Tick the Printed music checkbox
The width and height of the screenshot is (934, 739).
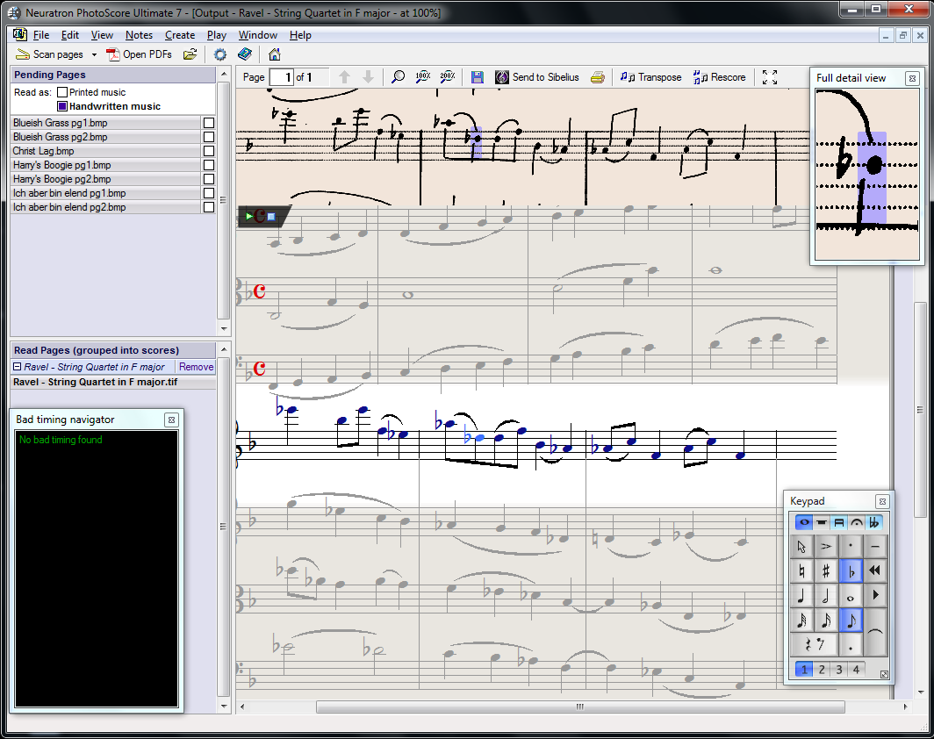pos(62,92)
